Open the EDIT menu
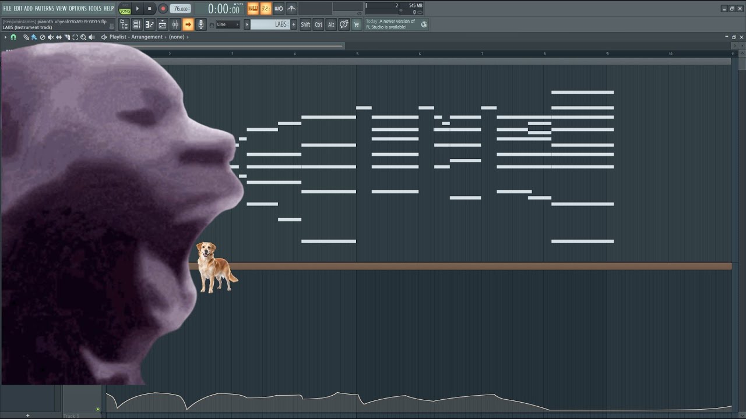Image resolution: width=746 pixels, height=419 pixels. [x=18, y=8]
